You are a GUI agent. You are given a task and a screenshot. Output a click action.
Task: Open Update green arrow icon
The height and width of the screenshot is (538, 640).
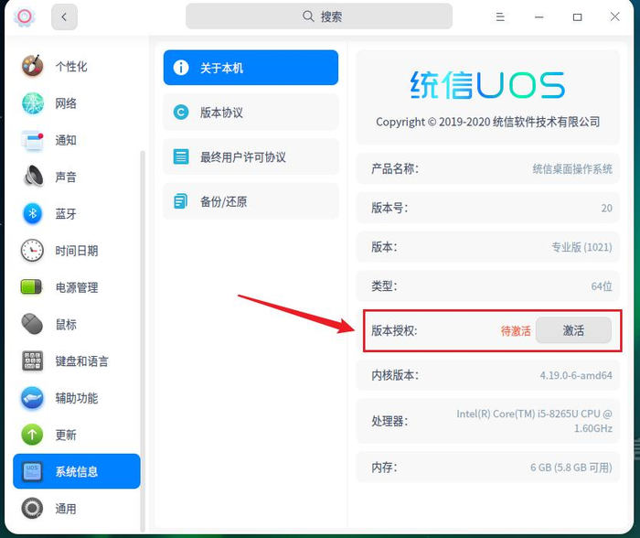coord(32,435)
